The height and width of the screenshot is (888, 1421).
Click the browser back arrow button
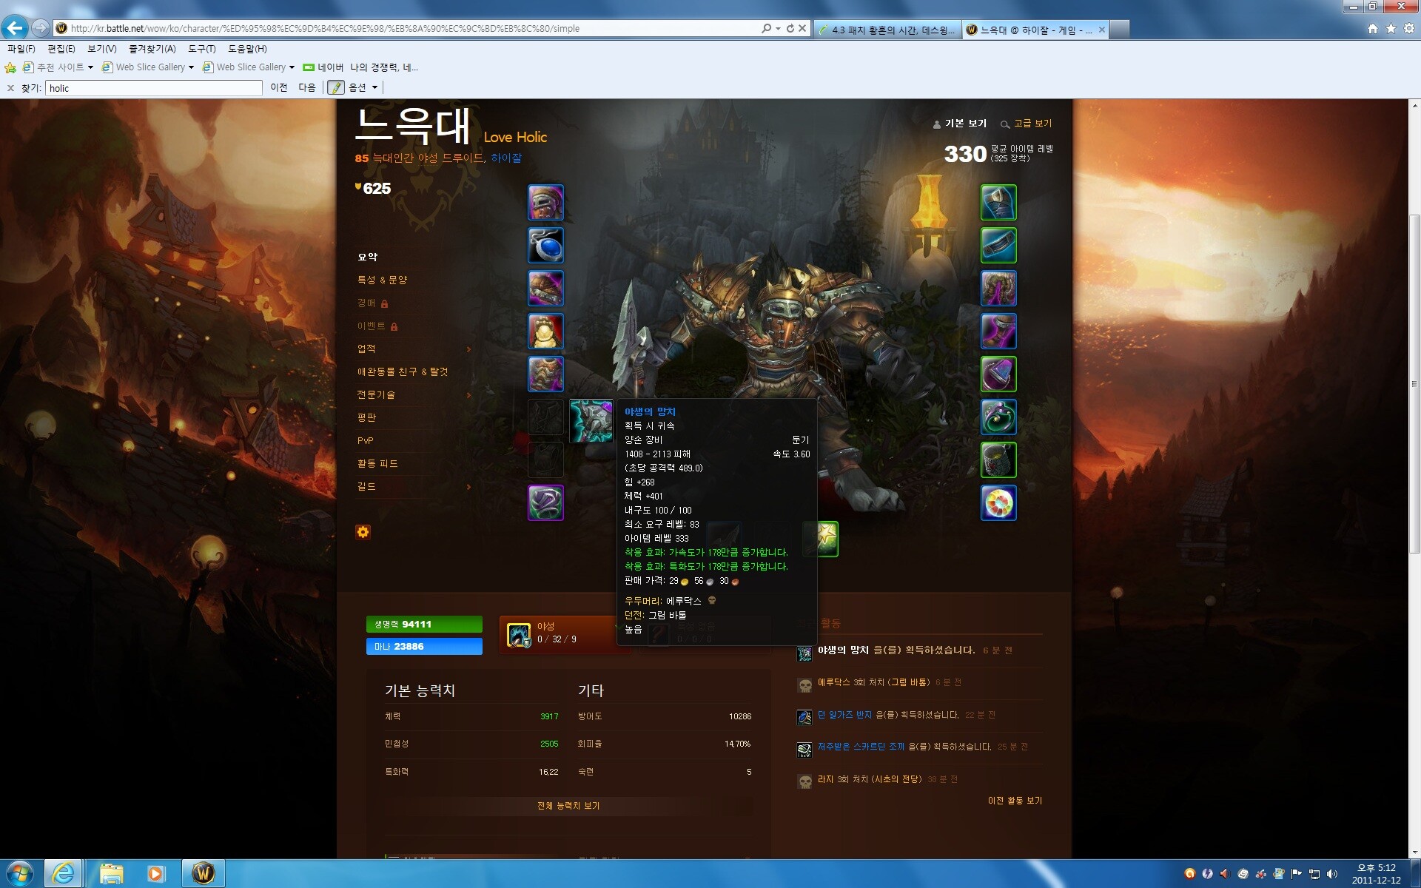click(14, 28)
